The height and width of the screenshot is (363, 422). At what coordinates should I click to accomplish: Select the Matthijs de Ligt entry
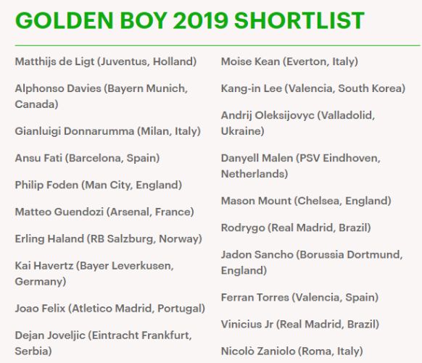[x=106, y=62]
